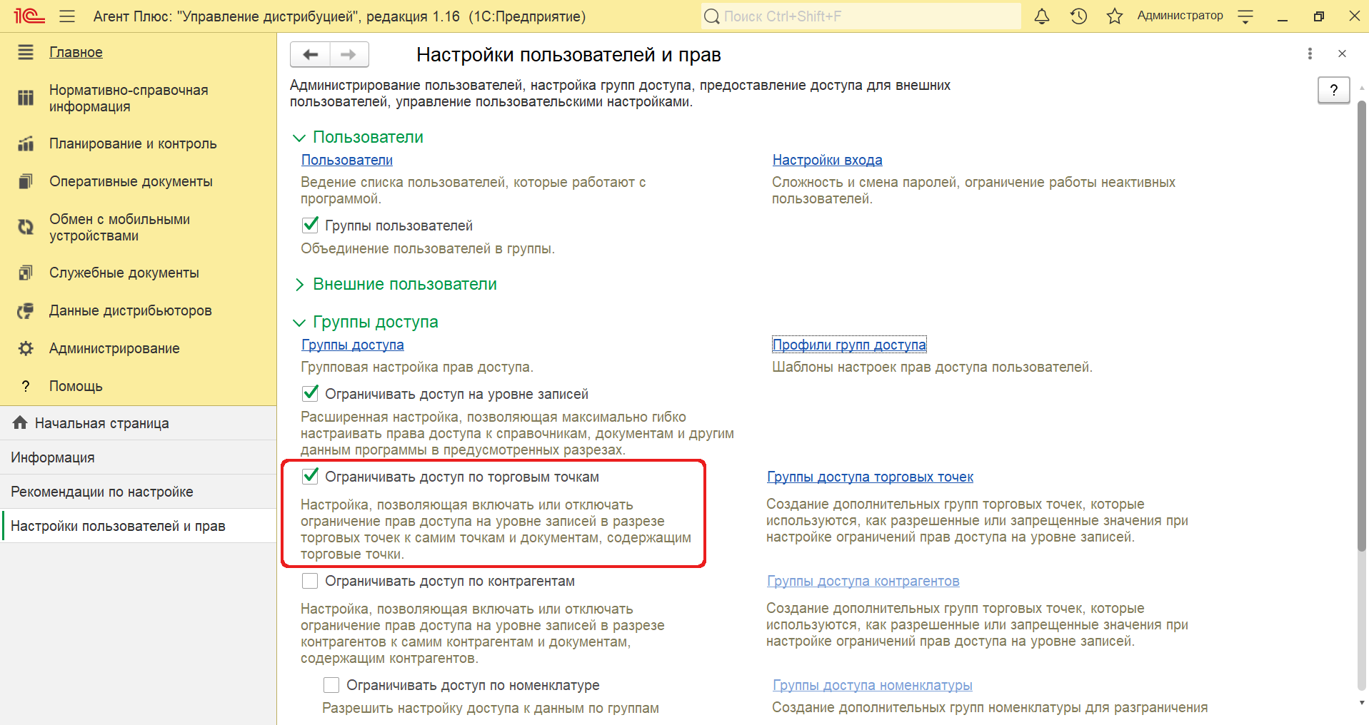Open the Пользователи link
The image size is (1369, 725).
coord(347,160)
